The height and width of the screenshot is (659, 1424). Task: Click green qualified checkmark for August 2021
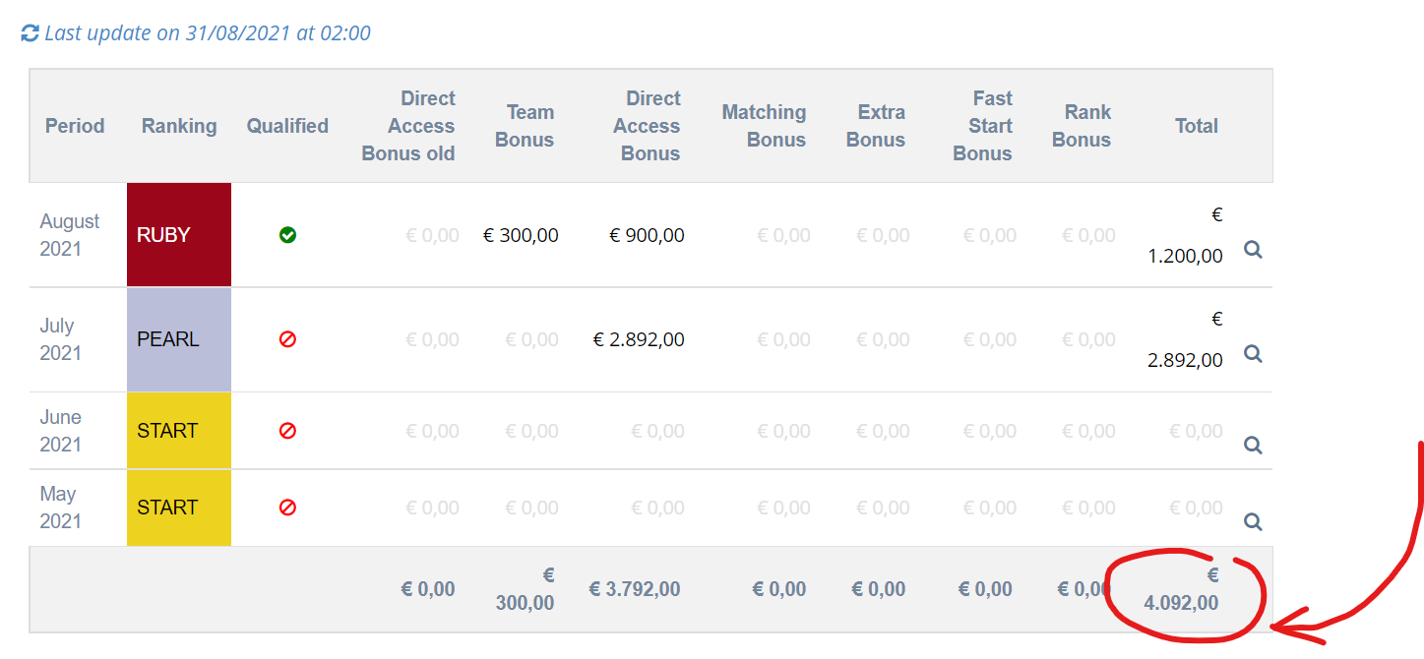point(287,235)
